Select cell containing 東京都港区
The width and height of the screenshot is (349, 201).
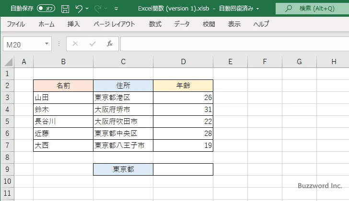click(x=123, y=98)
